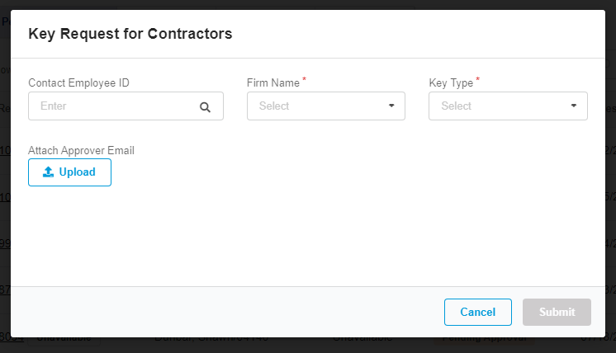The width and height of the screenshot is (616, 353).
Task: Open the Firm Name Select placeholder
Action: (275, 106)
